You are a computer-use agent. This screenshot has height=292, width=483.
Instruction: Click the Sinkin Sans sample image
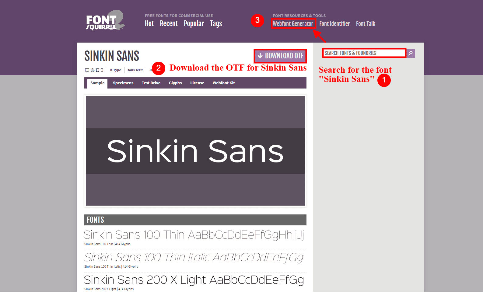pos(195,151)
